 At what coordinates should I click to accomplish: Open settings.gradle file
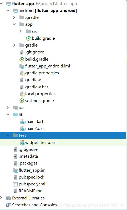[39, 101]
